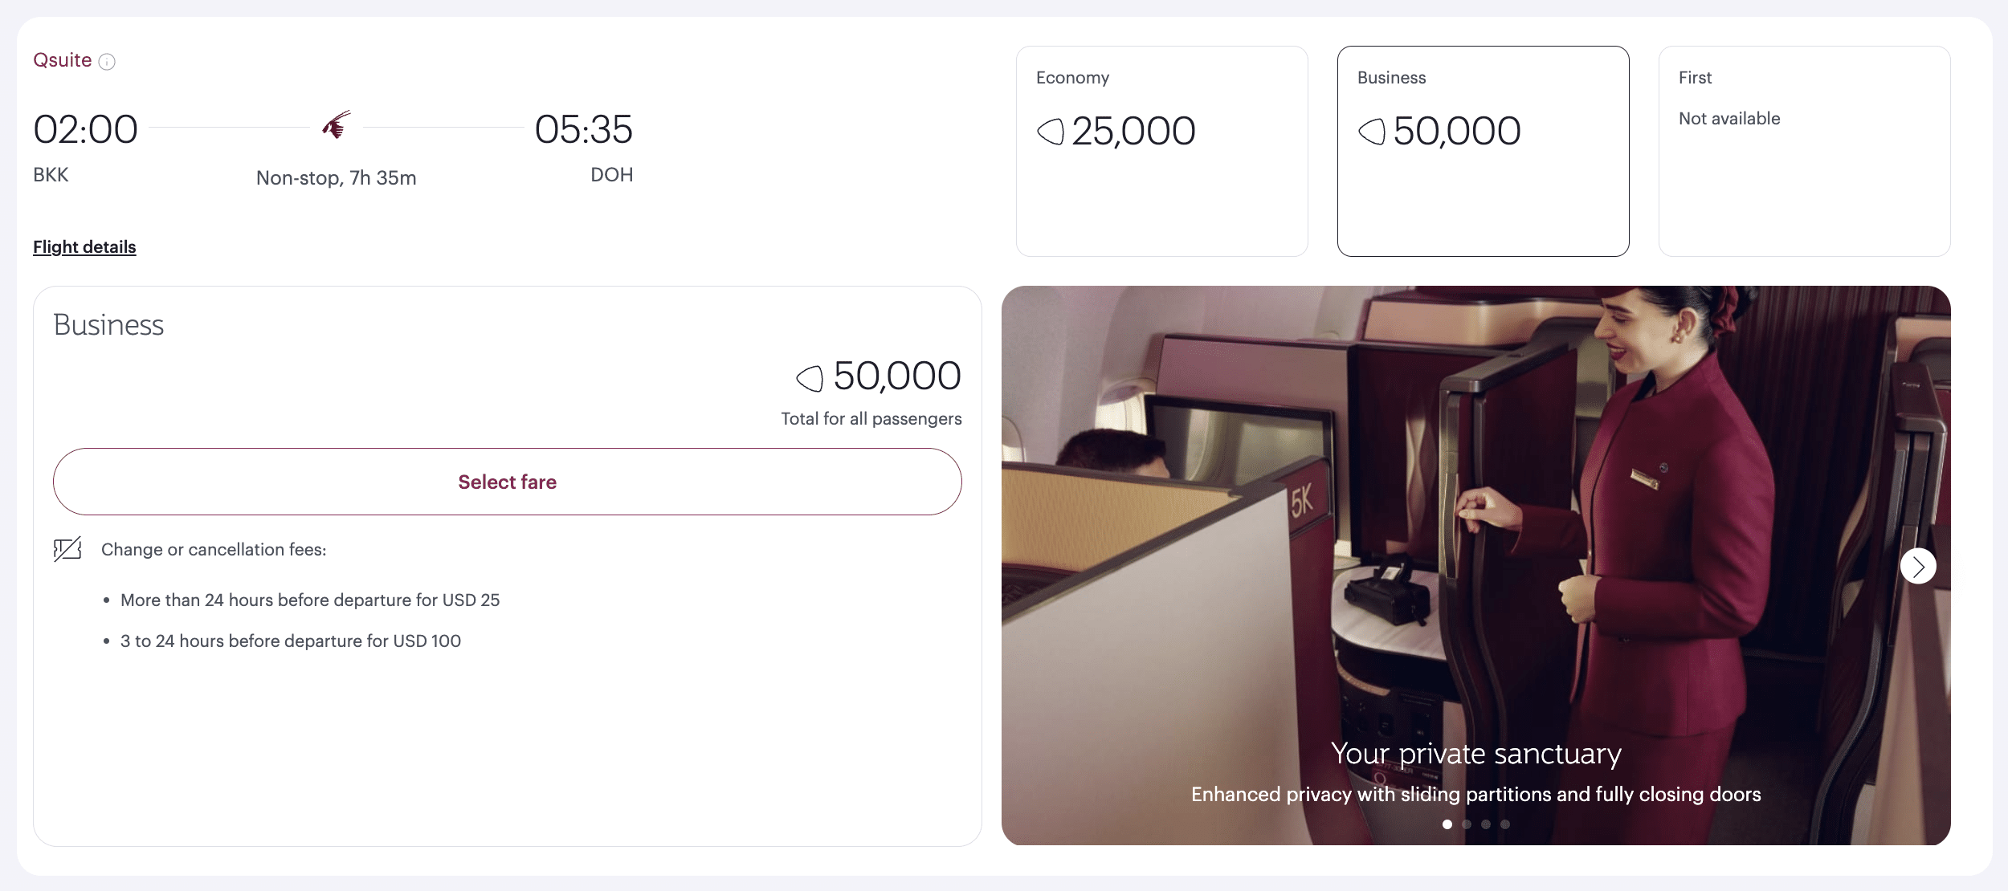Viewport: 2008px width, 891px height.
Task: Choose the Business 50,000 fare card at top
Action: [1483, 151]
